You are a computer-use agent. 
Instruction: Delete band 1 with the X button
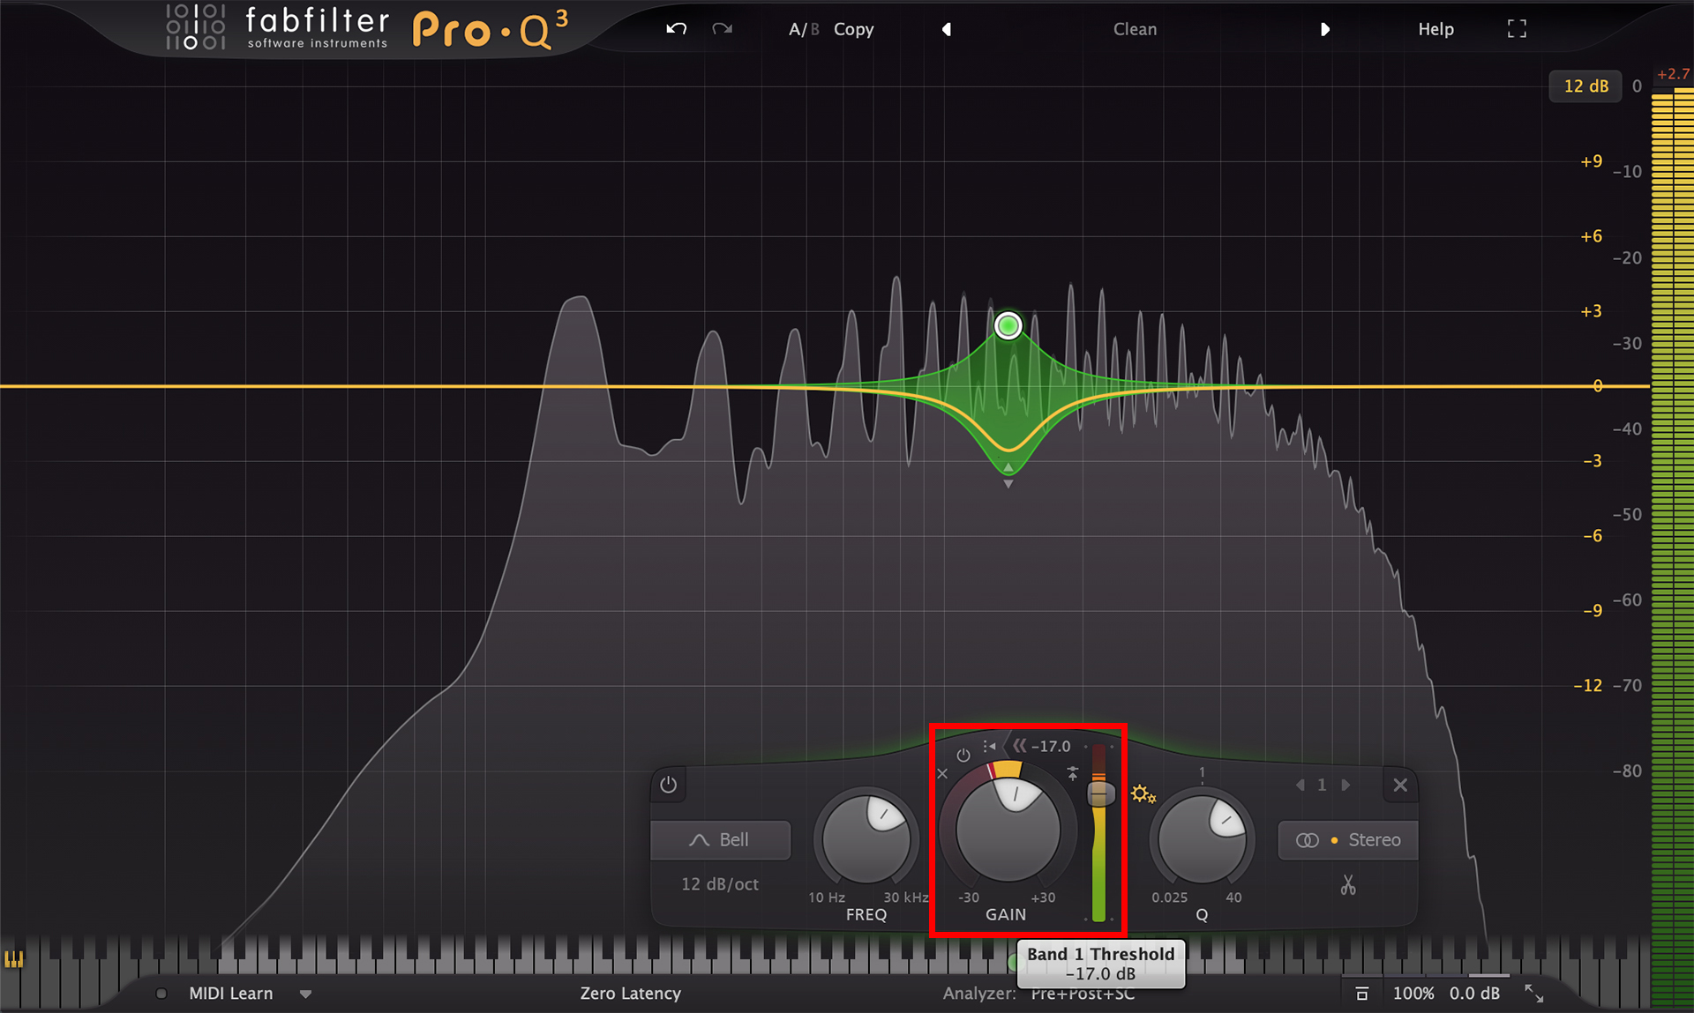(1400, 785)
